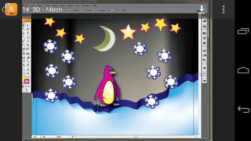Select the Paintbrush tool
This screenshot has width=251, height=141.
(24, 41)
